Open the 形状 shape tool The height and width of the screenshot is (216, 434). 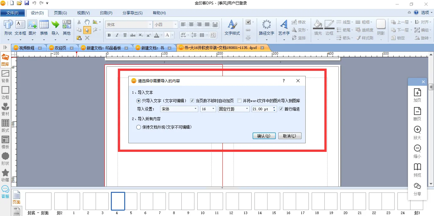[8, 27]
